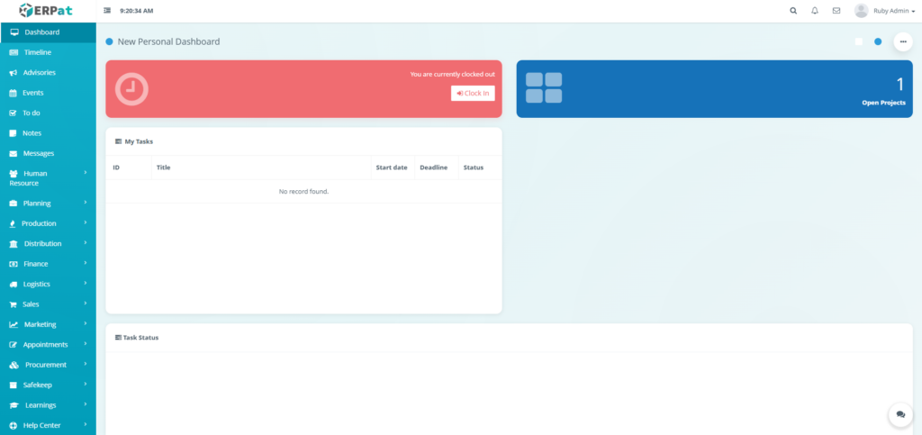Viewport: 922px width, 435px height.
Task: Click the Clock In button
Action: (x=473, y=94)
